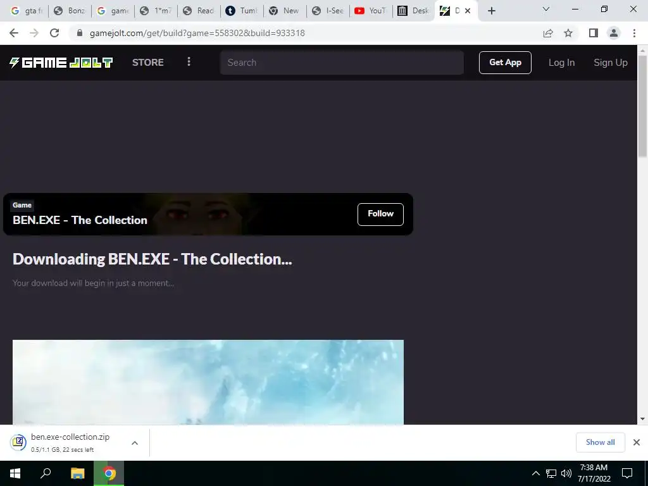
Task: Click the ben.exe-collection.zip download name
Action: point(70,437)
